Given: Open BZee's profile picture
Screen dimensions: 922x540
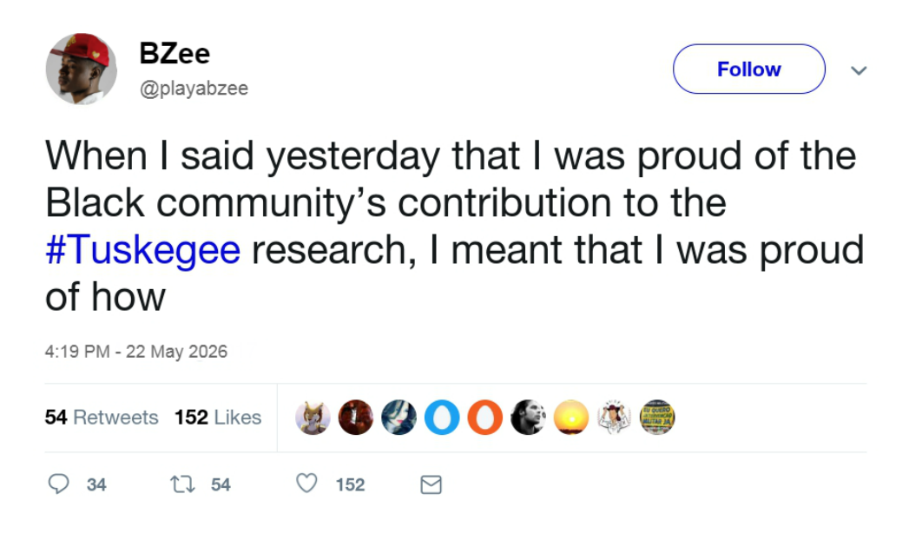Looking at the screenshot, I should 82,69.
